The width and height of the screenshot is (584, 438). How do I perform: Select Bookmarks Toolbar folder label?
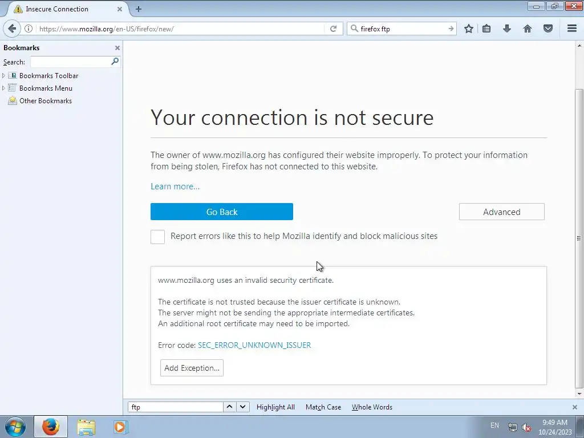tap(49, 76)
